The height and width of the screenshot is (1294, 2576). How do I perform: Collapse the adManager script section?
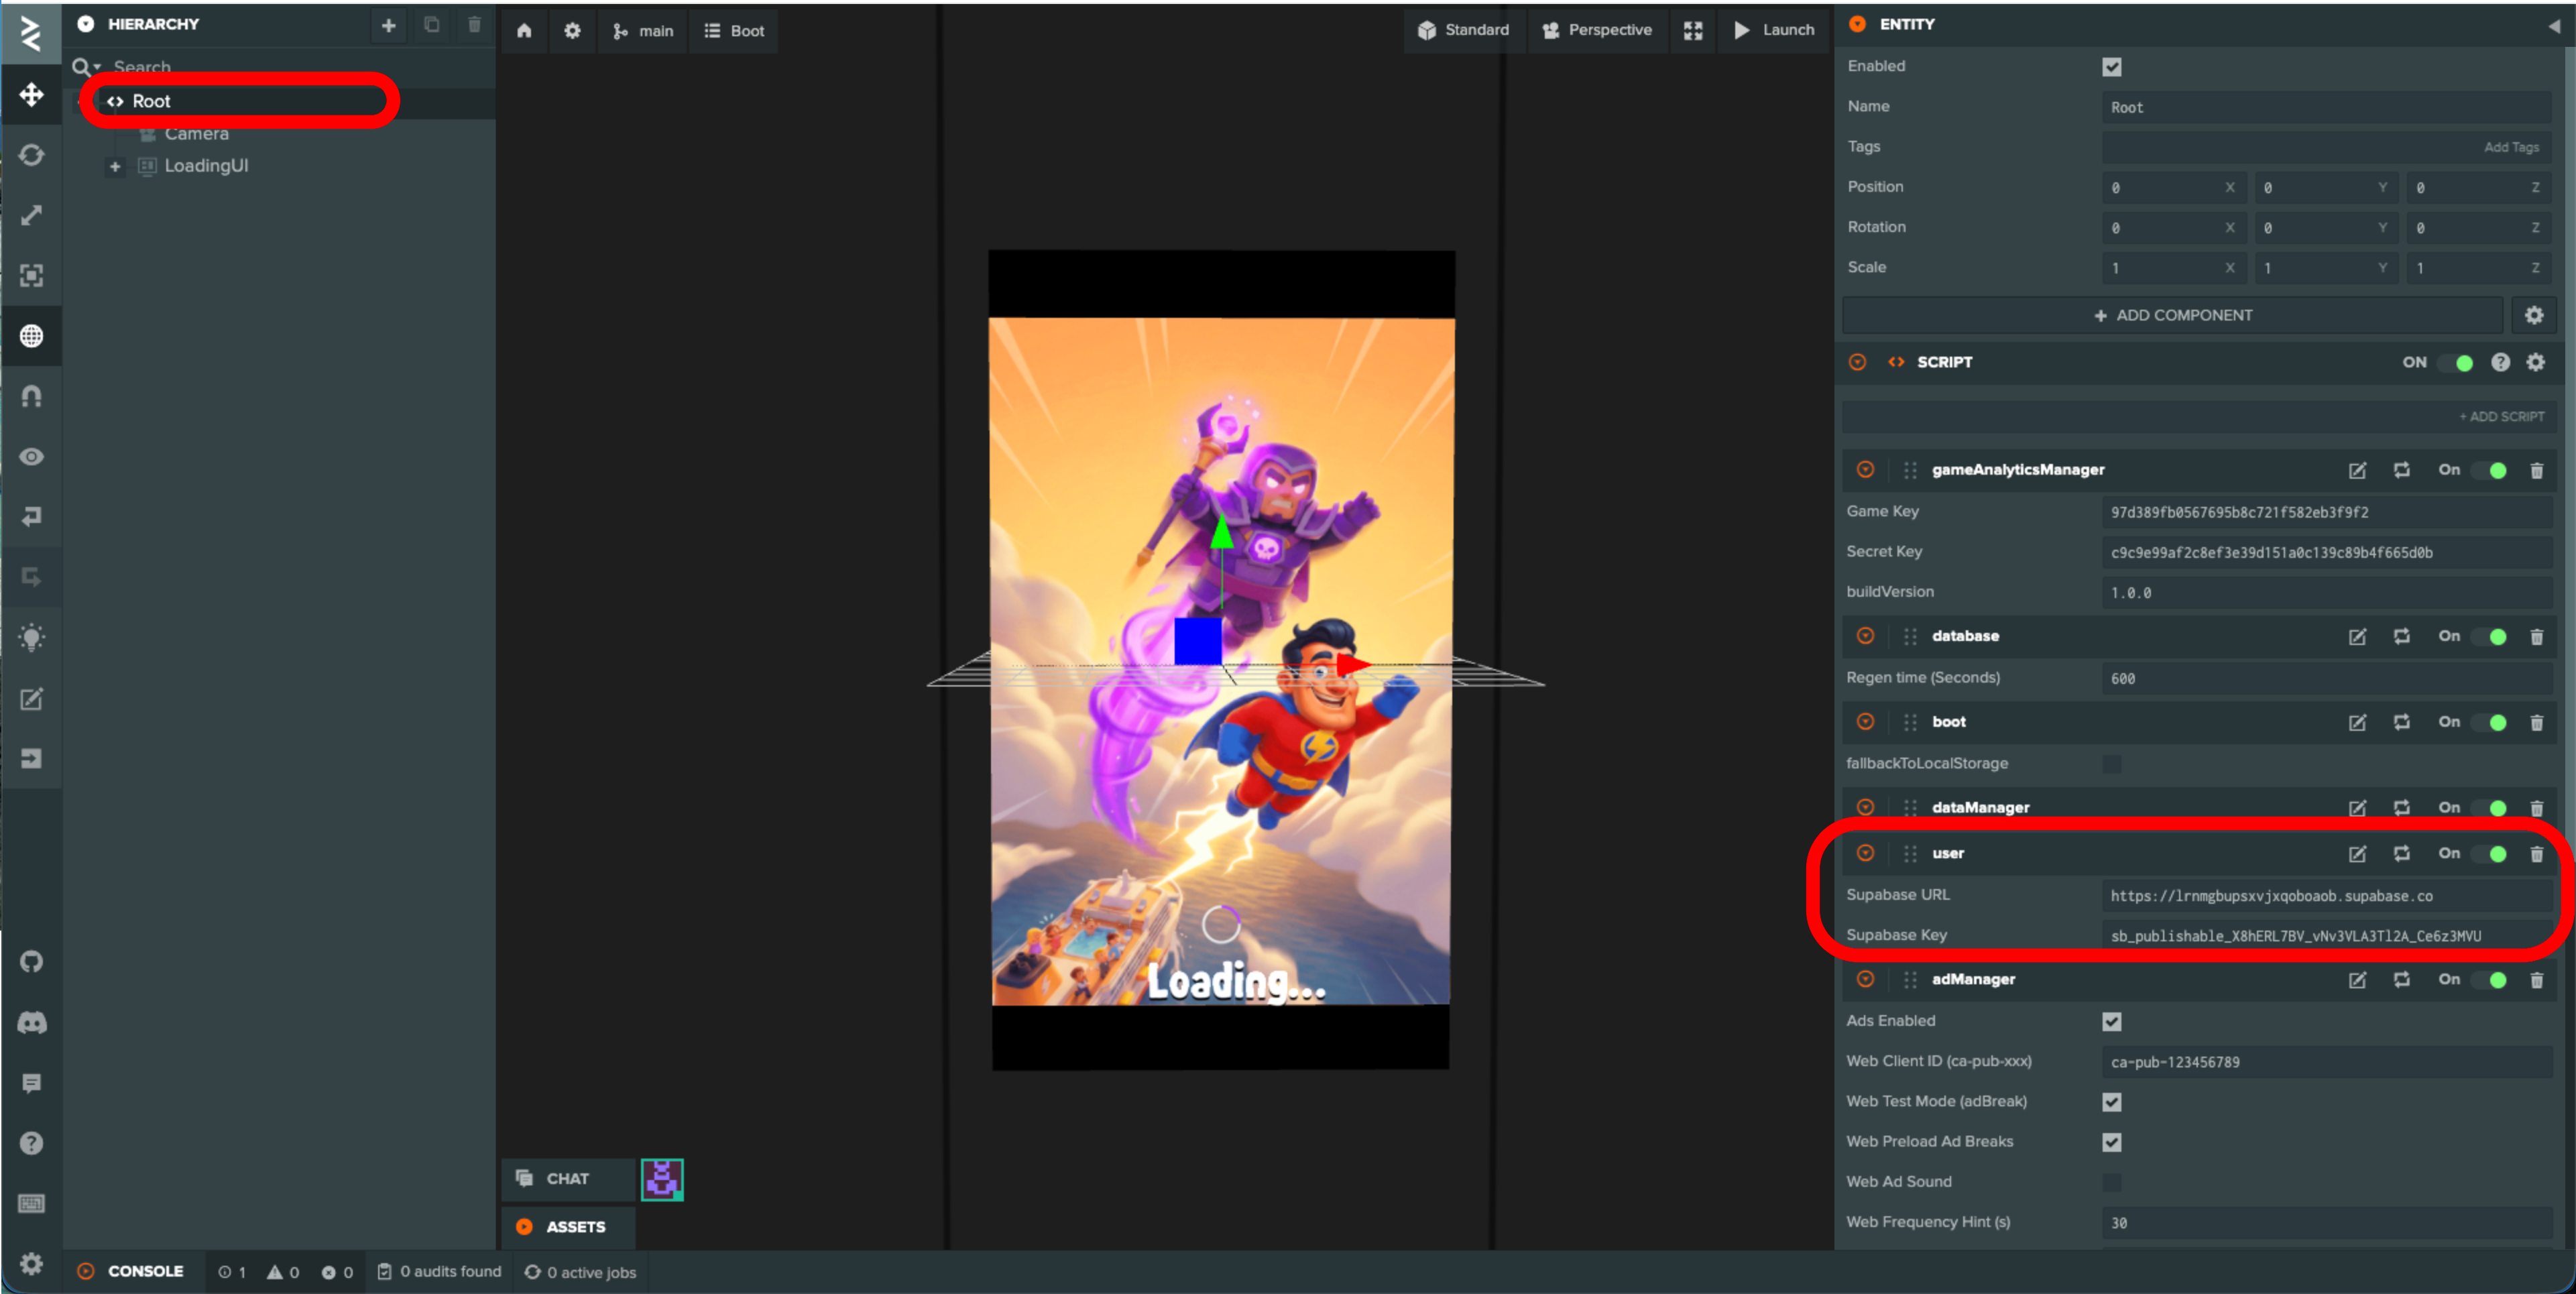coord(1865,979)
